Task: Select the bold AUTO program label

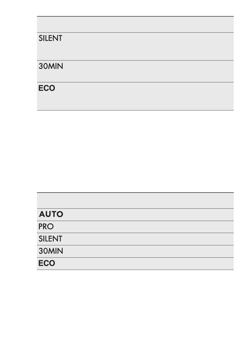Action: coord(51,214)
